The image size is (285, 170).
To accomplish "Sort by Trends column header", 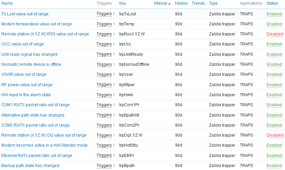I will click(198, 3).
